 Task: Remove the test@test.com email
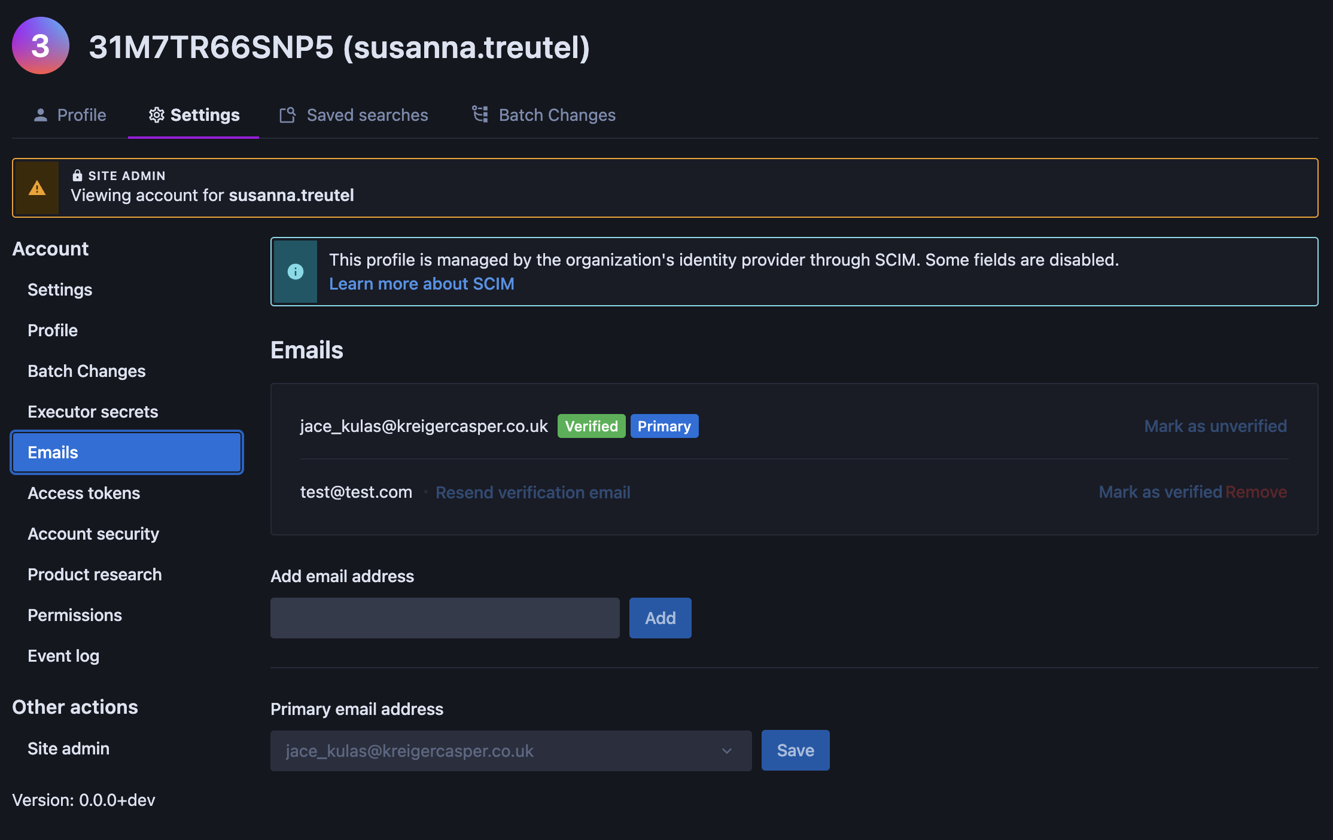click(x=1256, y=492)
